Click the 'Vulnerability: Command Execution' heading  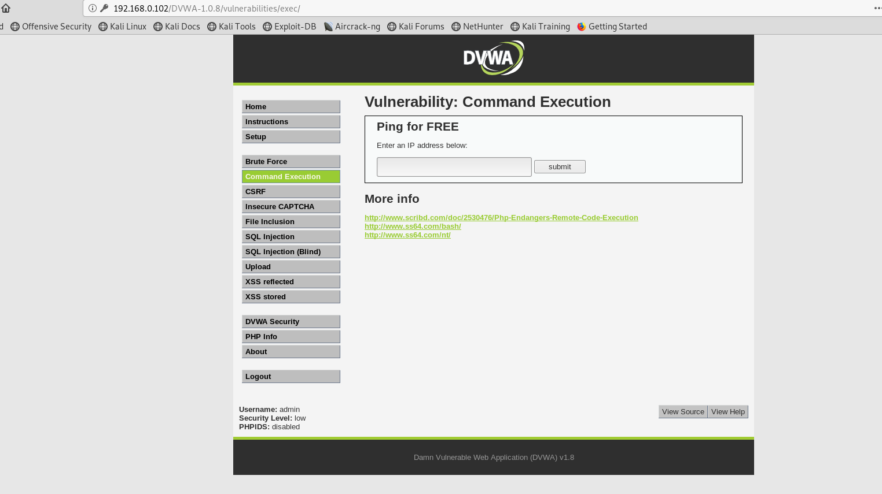[488, 102]
